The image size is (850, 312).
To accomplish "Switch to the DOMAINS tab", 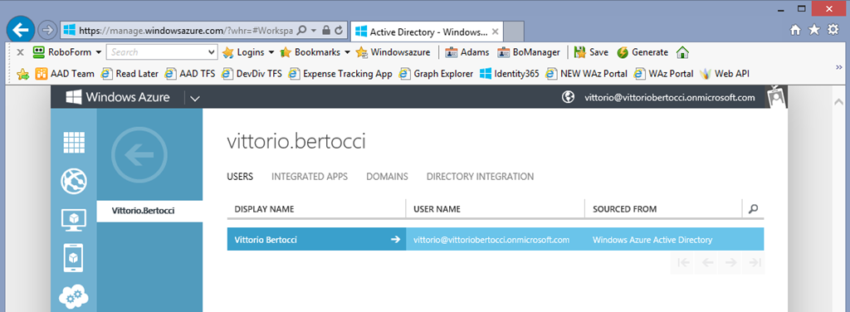I will point(387,177).
